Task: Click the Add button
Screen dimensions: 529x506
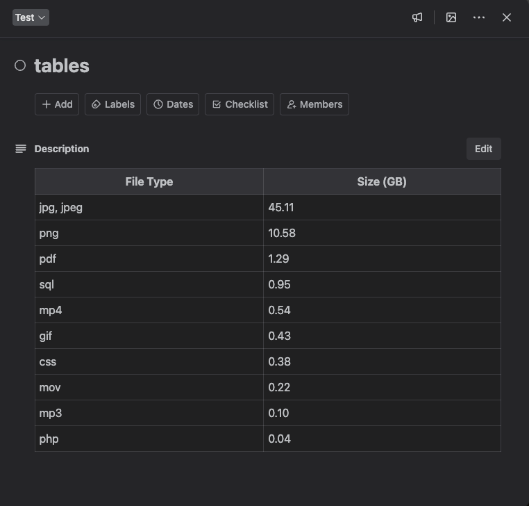Action: (x=57, y=104)
